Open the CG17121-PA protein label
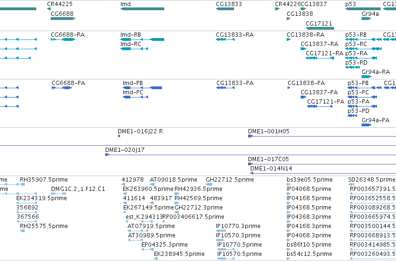The image size is (396, 261). [x=326, y=102]
